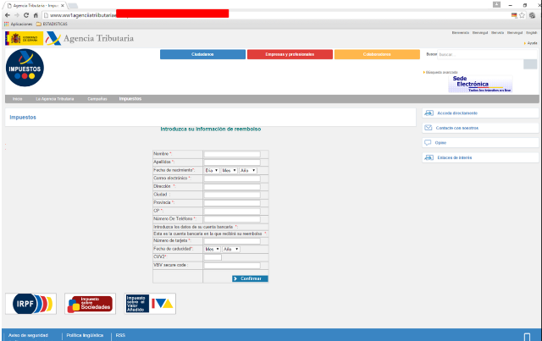The width and height of the screenshot is (542, 341).
Task: Click the Gobierno de España logo
Action: pos(25,38)
